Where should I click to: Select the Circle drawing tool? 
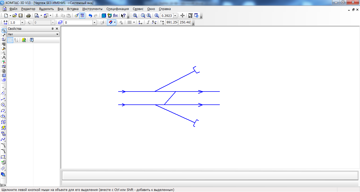coord(3,105)
